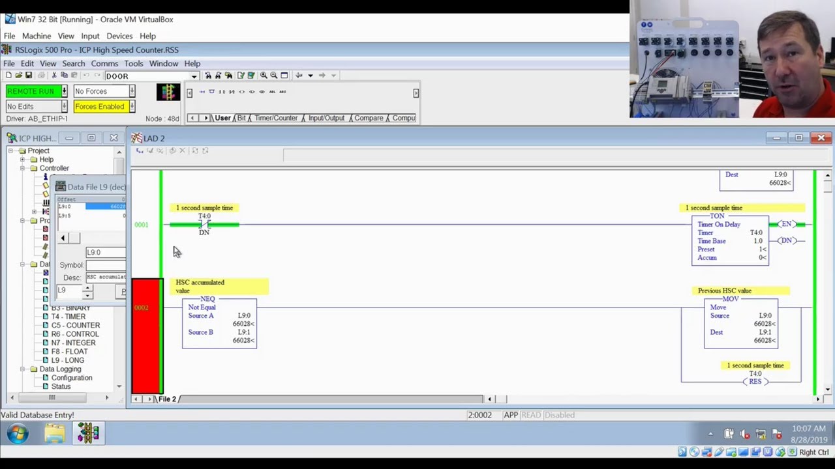Switch to the Bit instruction tab

[241, 118]
